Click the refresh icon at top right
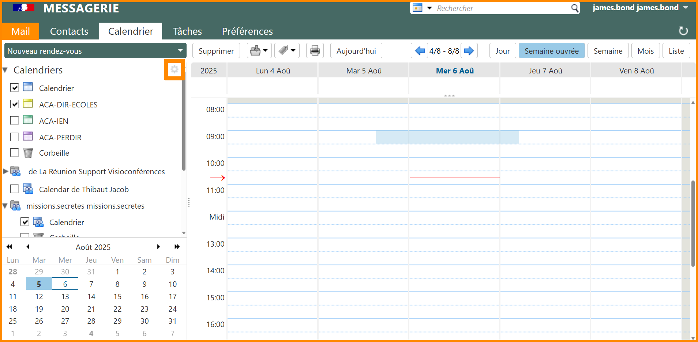This screenshot has height=342, width=698. (683, 31)
